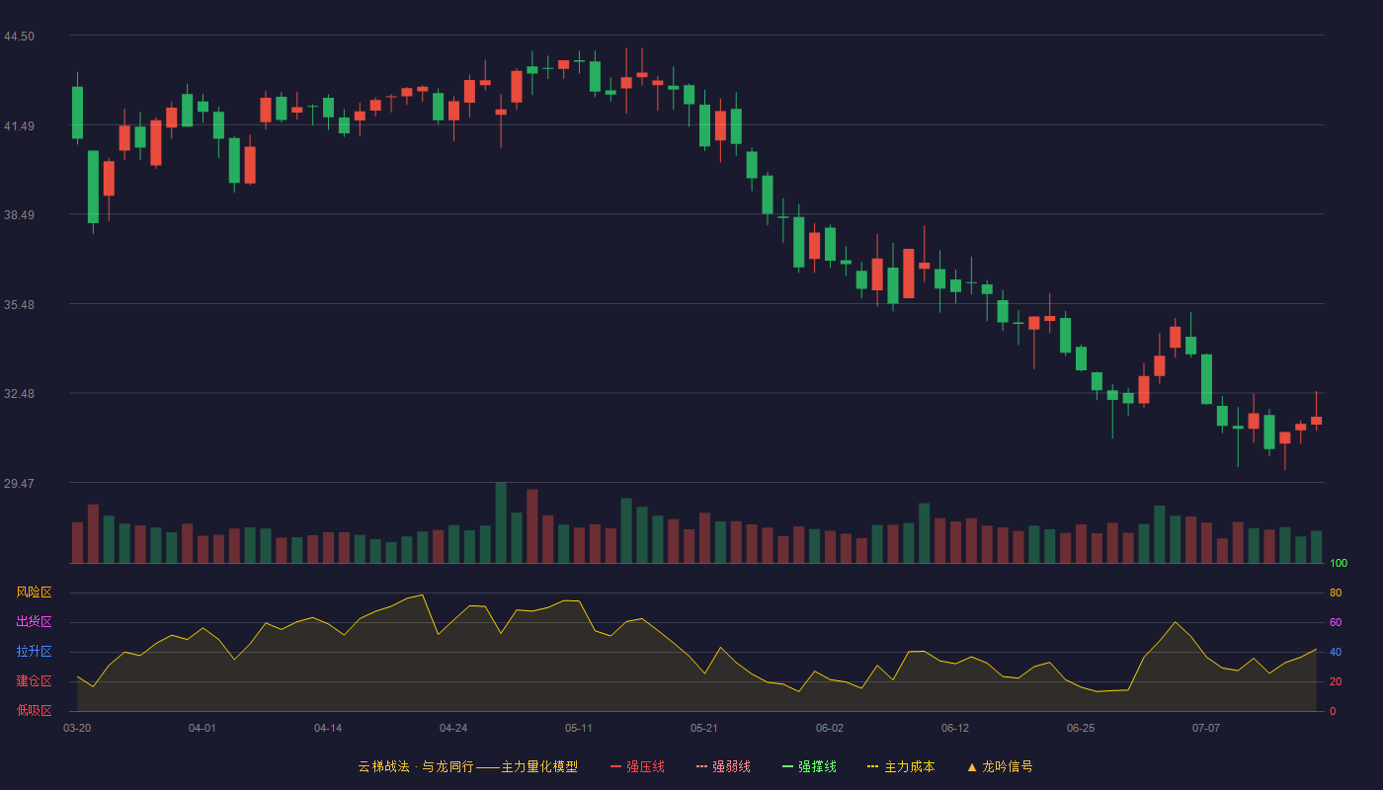Click the 云梯战法 · 与龙同行 title text
This screenshot has width=1383, height=790.
(416, 766)
